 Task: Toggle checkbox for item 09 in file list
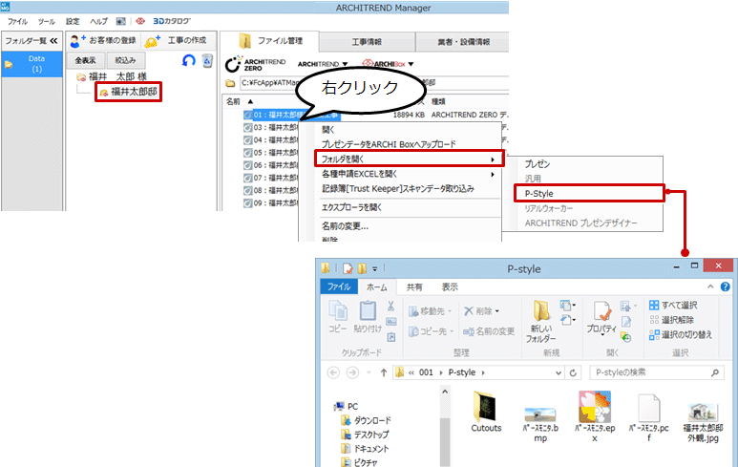tap(248, 202)
